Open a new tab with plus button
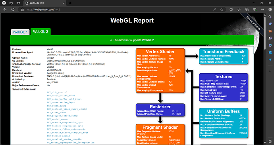Screen dimensions: 274x145 point(70,3)
